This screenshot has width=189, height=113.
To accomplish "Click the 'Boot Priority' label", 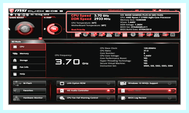I will 78,29.
